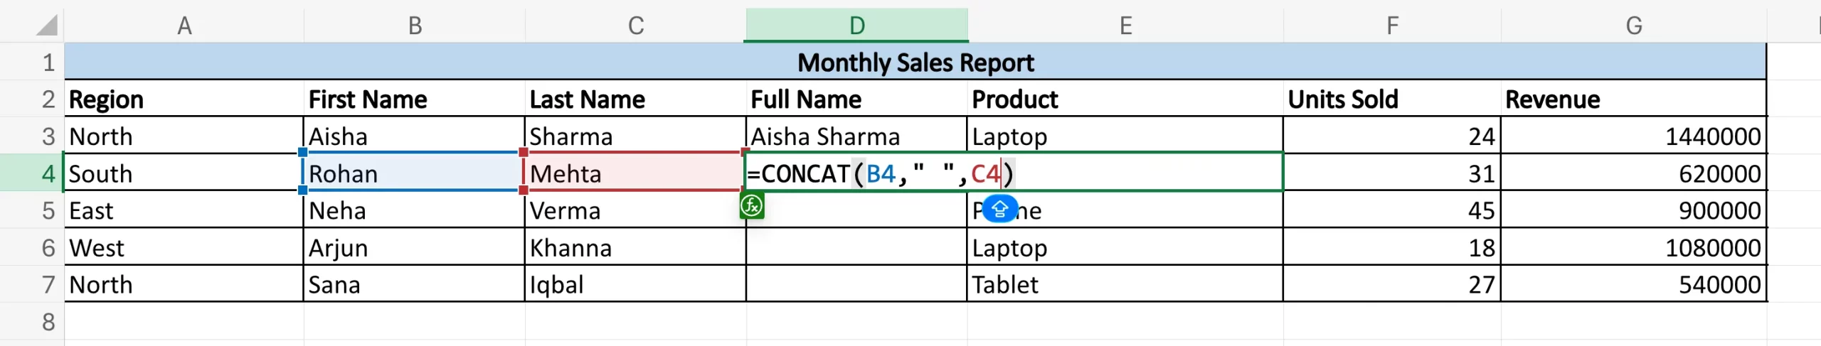Select the Tablet product cell

click(1125, 285)
